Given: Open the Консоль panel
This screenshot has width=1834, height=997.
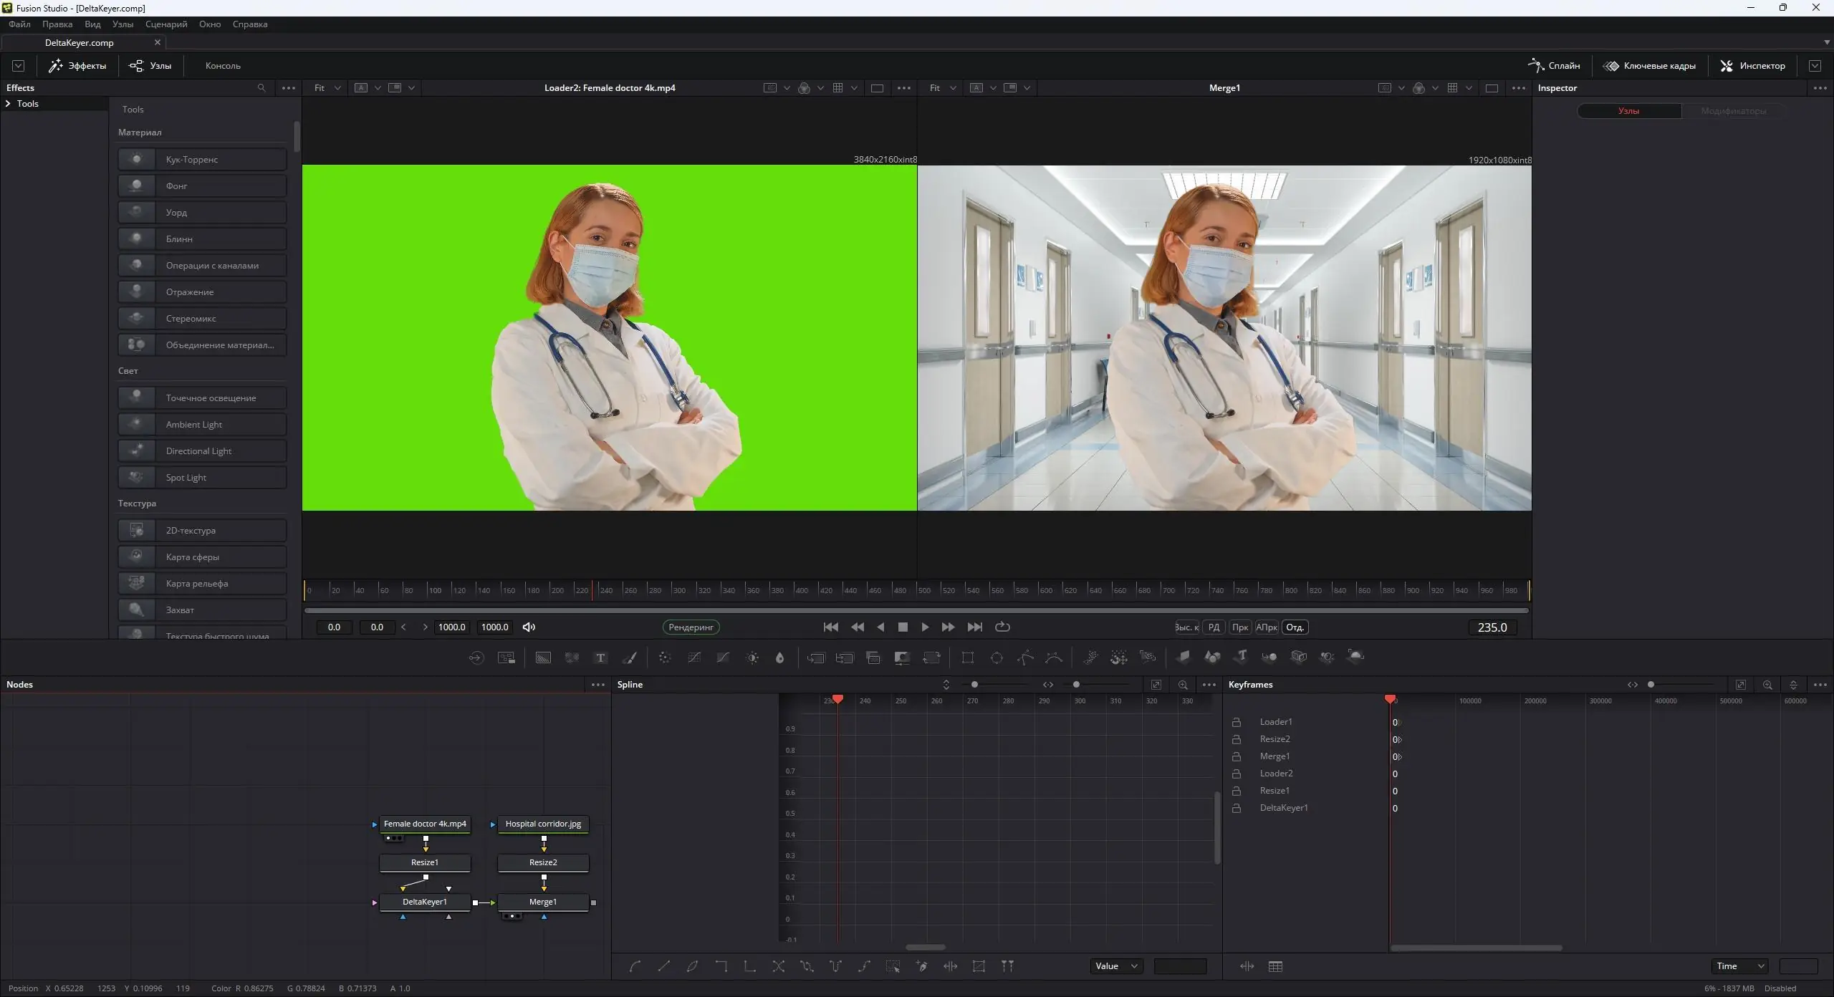Looking at the screenshot, I should [223, 66].
